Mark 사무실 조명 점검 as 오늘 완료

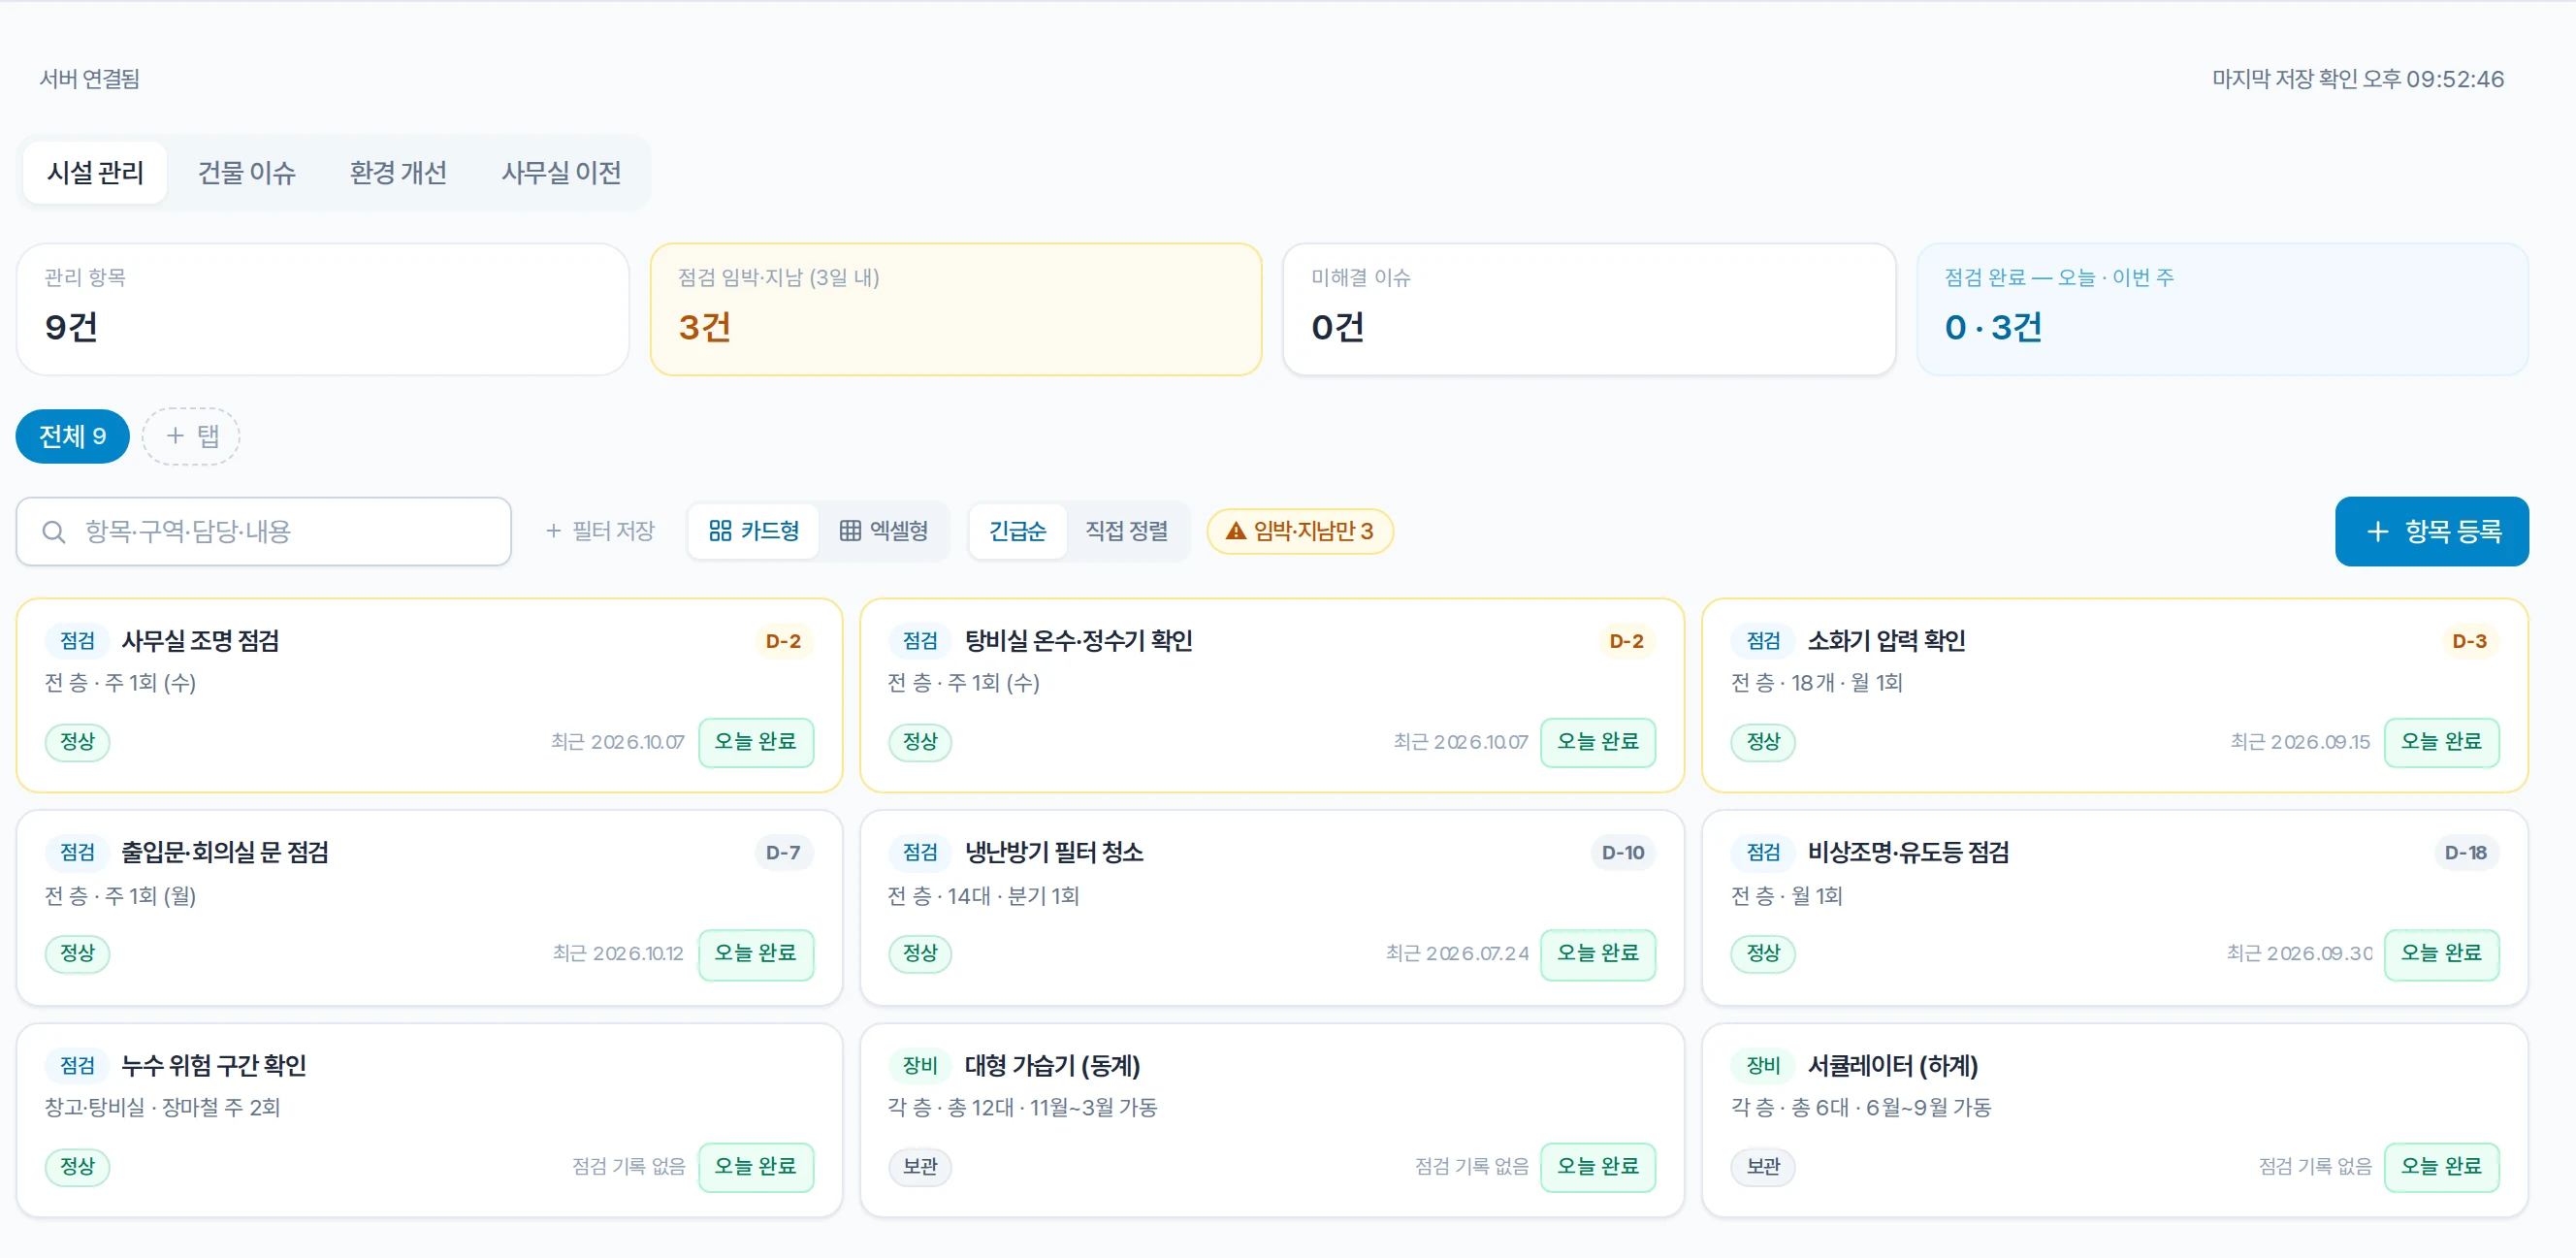point(755,742)
